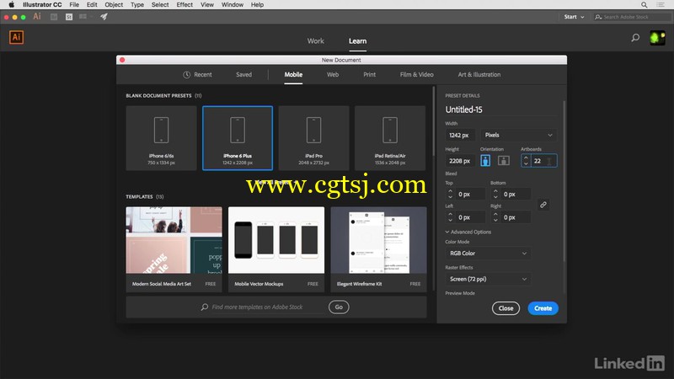Click the magnifier in Search Adobe Stock field

[x=598, y=17]
